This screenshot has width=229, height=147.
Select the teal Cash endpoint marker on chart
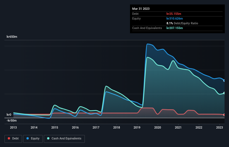click(x=224, y=93)
